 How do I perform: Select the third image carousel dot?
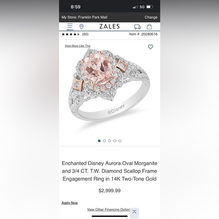(109, 141)
